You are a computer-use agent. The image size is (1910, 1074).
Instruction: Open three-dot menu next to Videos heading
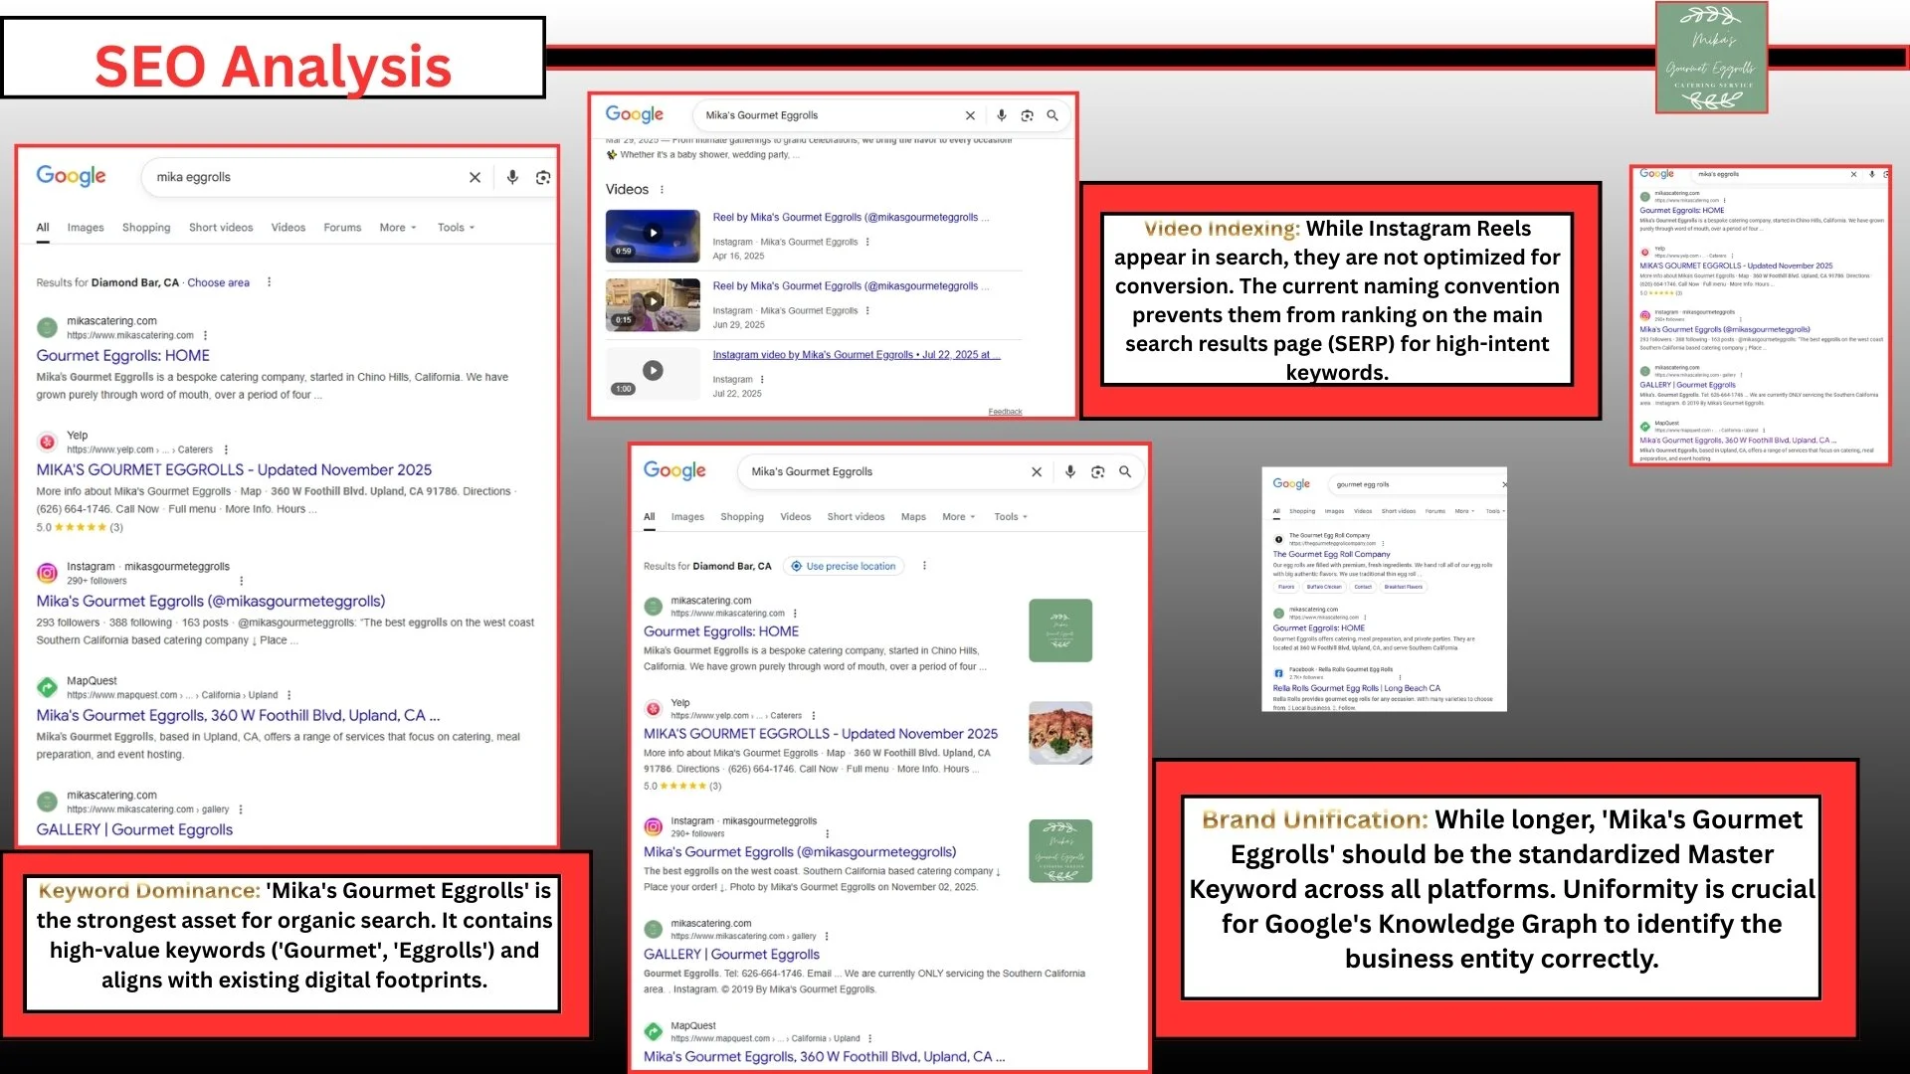[x=662, y=190]
